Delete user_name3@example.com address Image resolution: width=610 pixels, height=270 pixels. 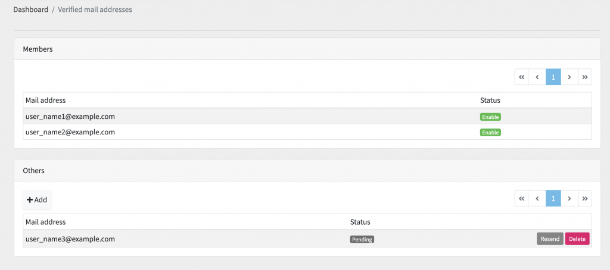577,239
